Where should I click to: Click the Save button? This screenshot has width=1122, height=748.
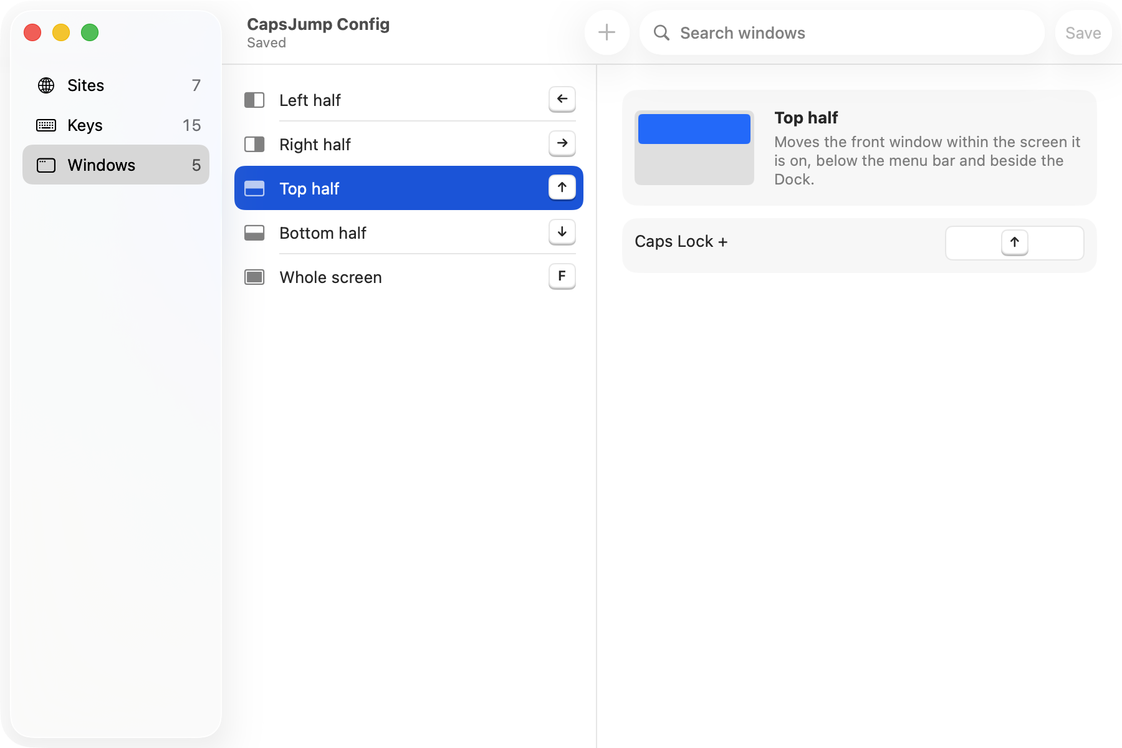[x=1083, y=32]
